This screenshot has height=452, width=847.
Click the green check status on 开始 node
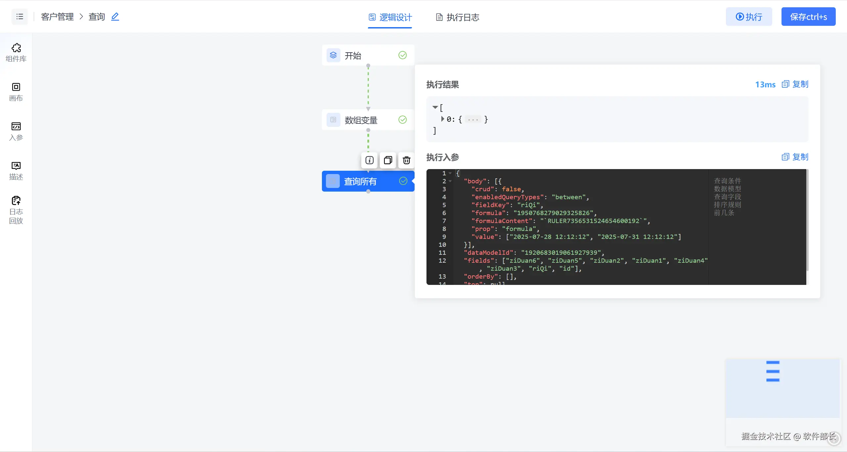pos(402,55)
